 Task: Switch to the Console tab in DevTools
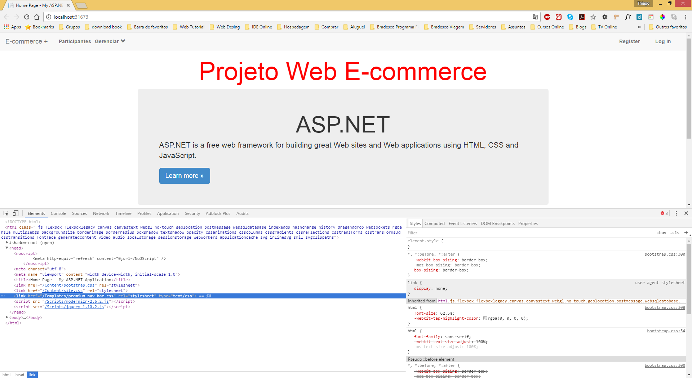click(58, 213)
